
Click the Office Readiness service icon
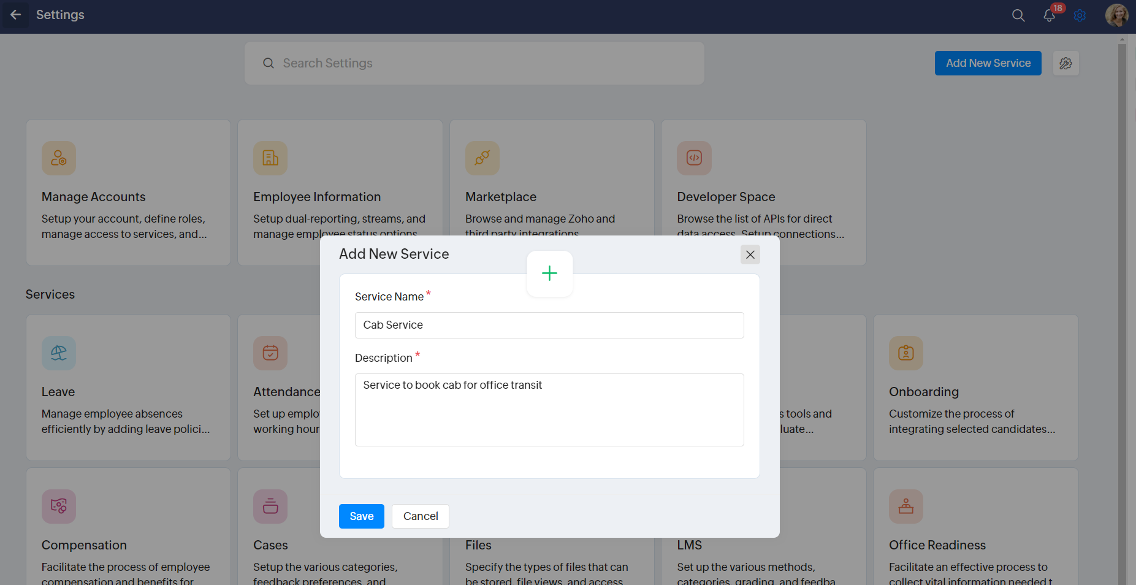point(906,507)
